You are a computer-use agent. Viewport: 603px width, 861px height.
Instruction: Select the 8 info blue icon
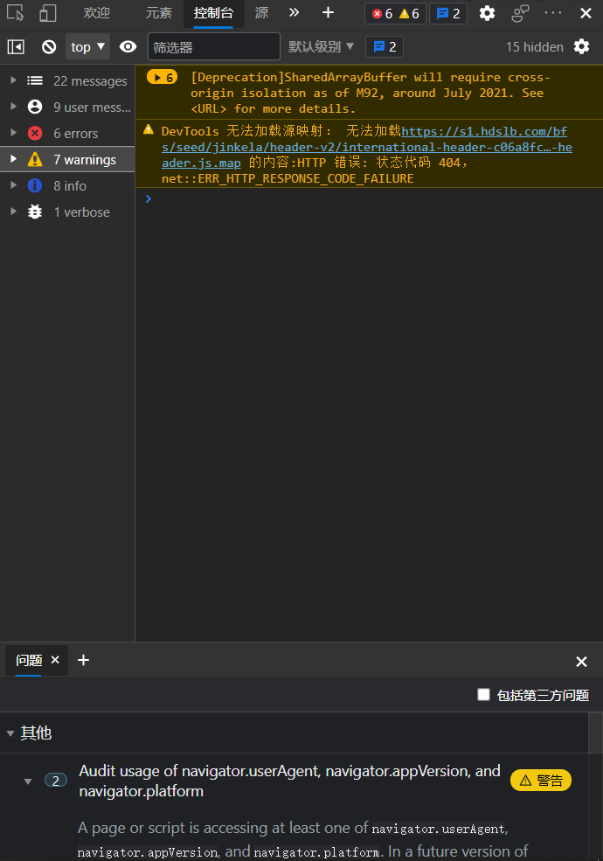coord(35,185)
